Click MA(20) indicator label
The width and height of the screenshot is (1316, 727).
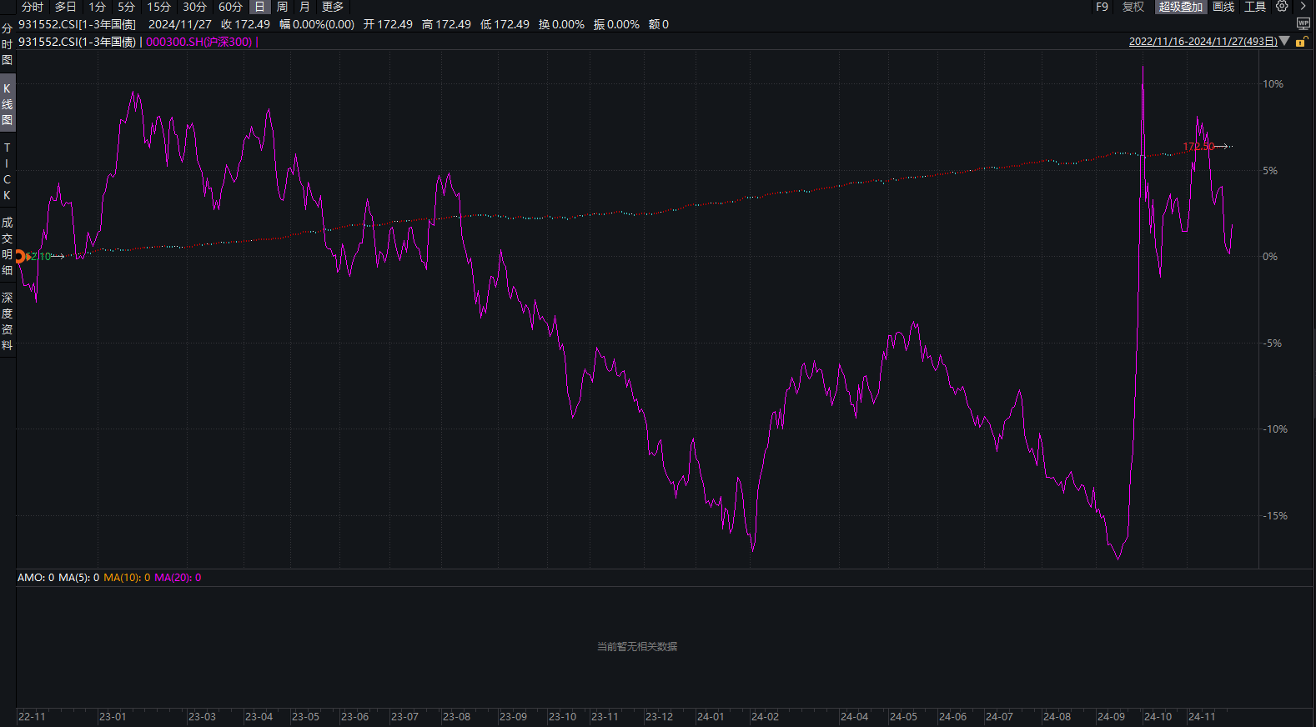pyautogui.click(x=178, y=577)
